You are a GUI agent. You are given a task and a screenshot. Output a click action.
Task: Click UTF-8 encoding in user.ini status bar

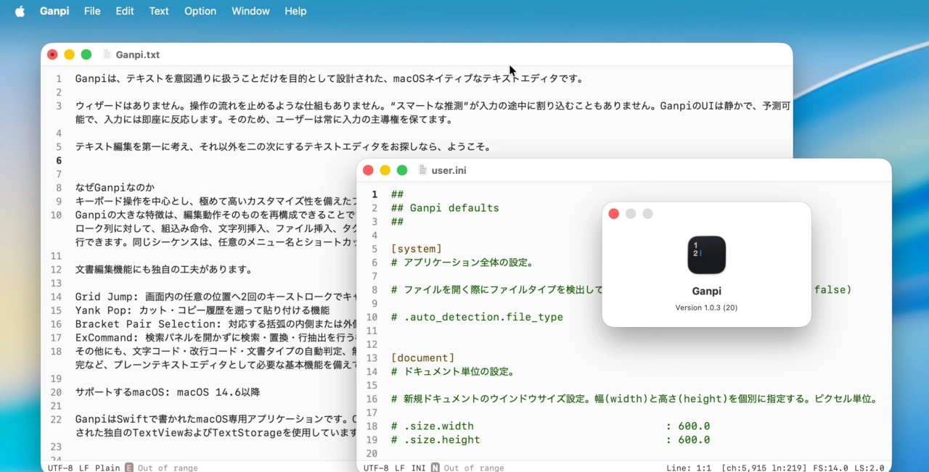[376, 468]
